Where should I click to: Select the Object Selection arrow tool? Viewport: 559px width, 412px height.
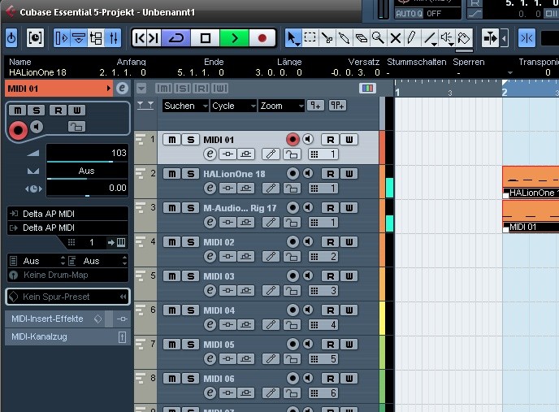[x=293, y=38]
